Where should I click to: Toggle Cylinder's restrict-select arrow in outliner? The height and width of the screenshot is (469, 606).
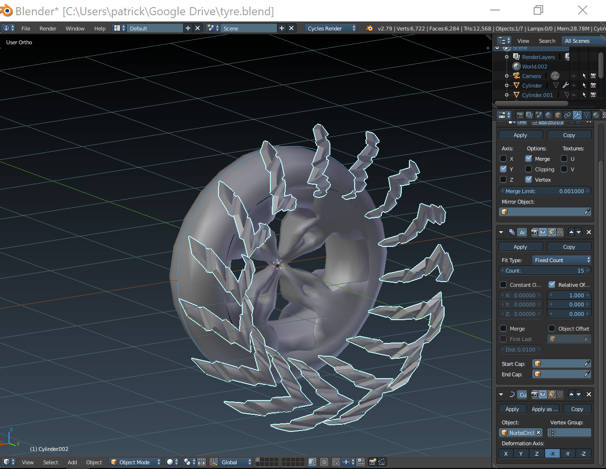[584, 86]
